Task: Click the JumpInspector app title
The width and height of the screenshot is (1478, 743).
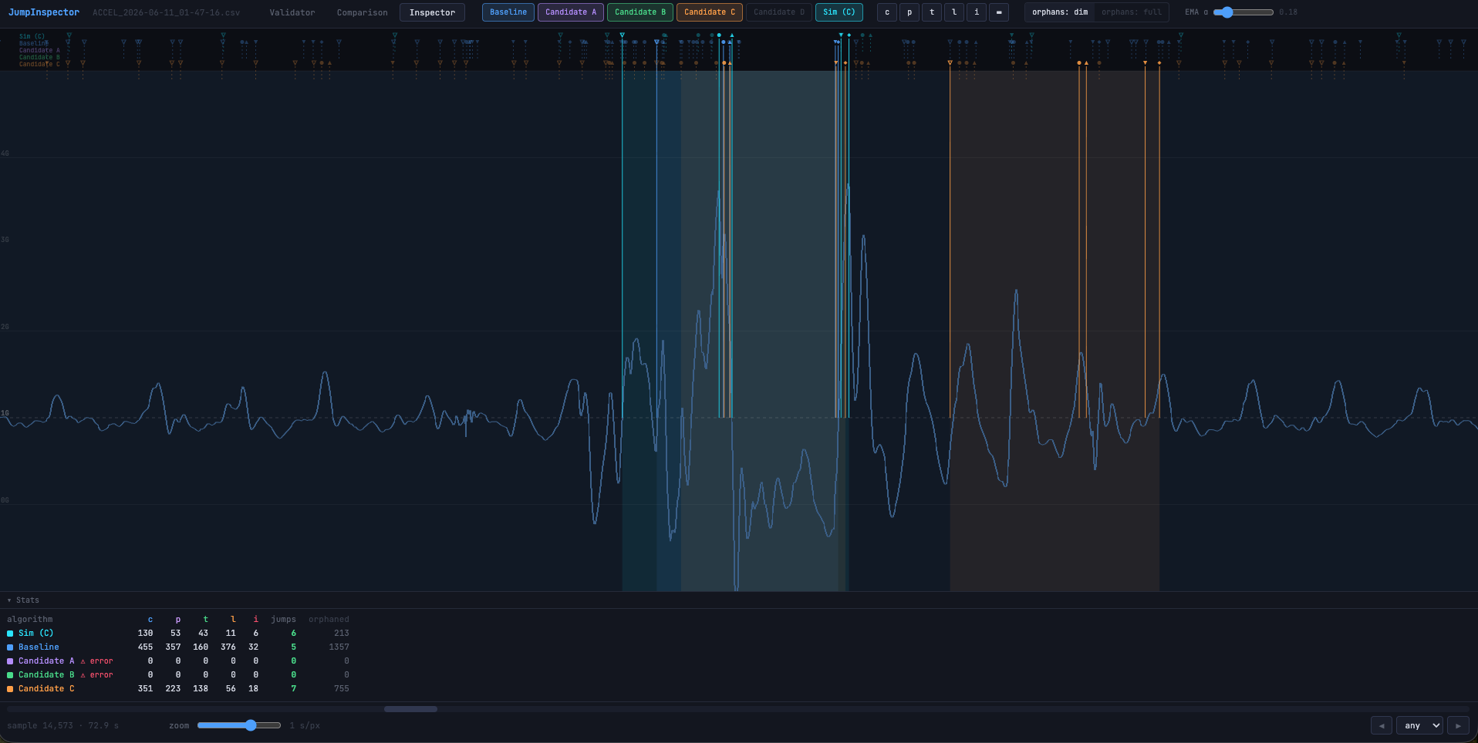Action: (44, 12)
